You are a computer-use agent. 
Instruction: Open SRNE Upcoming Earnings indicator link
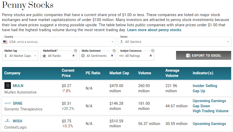(x=209, y=101)
